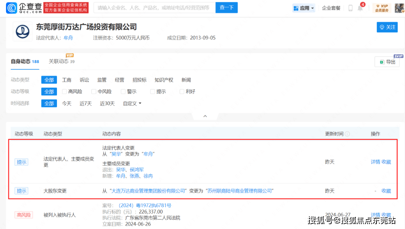
Task: Toggle the 提示 level checkbox
Action: pos(153,92)
